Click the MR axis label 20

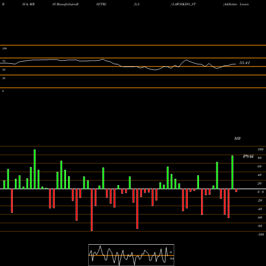point(259,184)
